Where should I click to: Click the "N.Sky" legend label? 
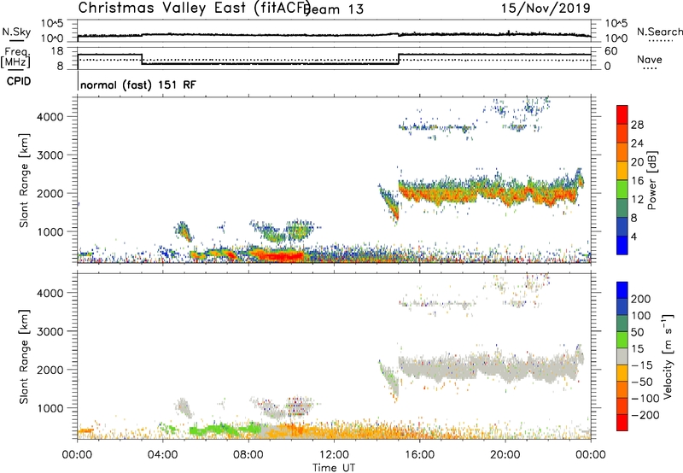[x=16, y=32]
